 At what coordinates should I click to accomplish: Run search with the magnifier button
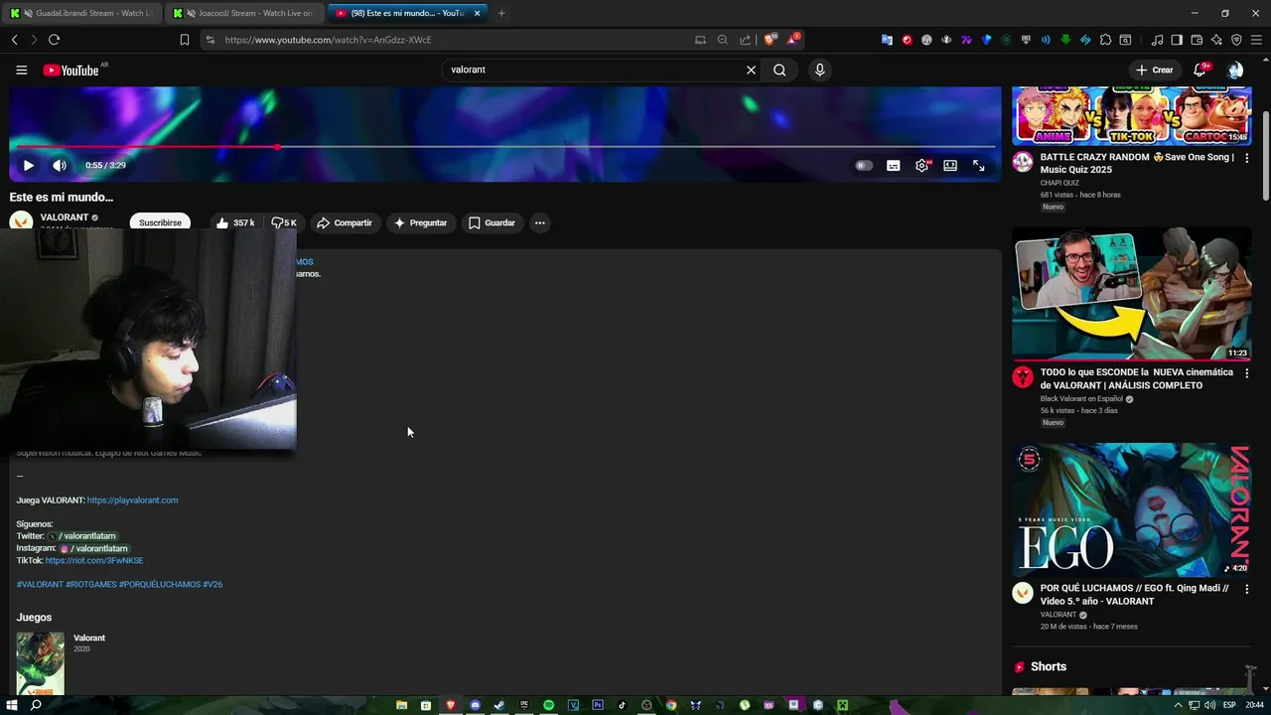pos(779,70)
